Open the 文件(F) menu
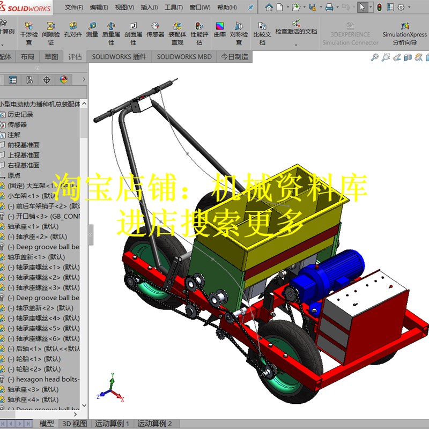This screenshot has width=429, height=429. (x=74, y=8)
